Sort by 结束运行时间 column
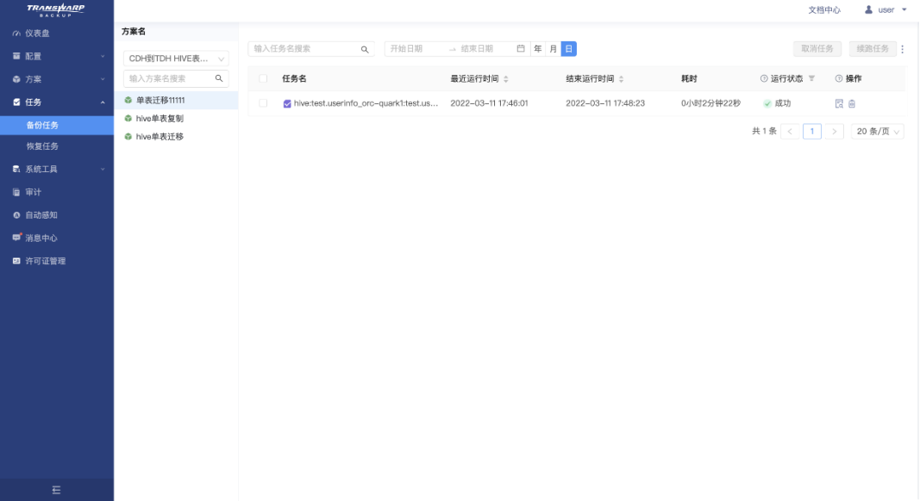 tap(621, 79)
